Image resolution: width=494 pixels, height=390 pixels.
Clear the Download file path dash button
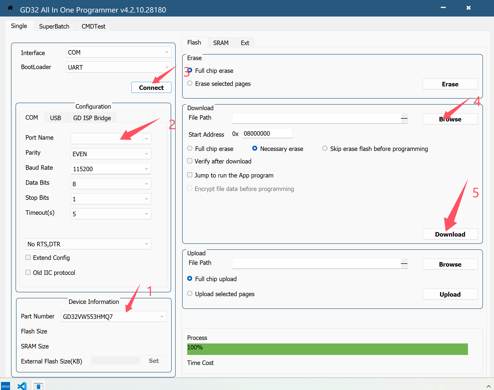click(404, 118)
